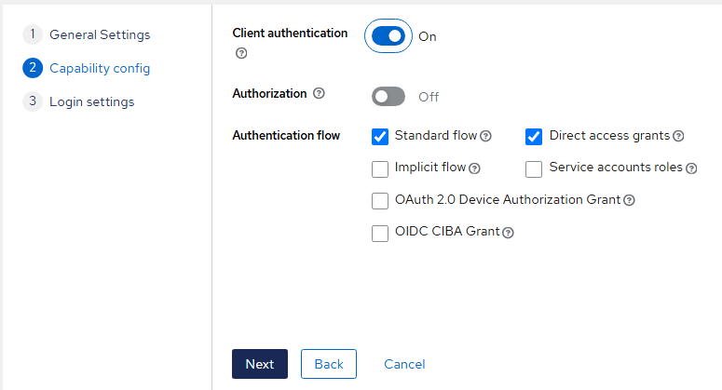This screenshot has width=722, height=390.
Task: Enable Implicit flow checkbox
Action: 380,168
